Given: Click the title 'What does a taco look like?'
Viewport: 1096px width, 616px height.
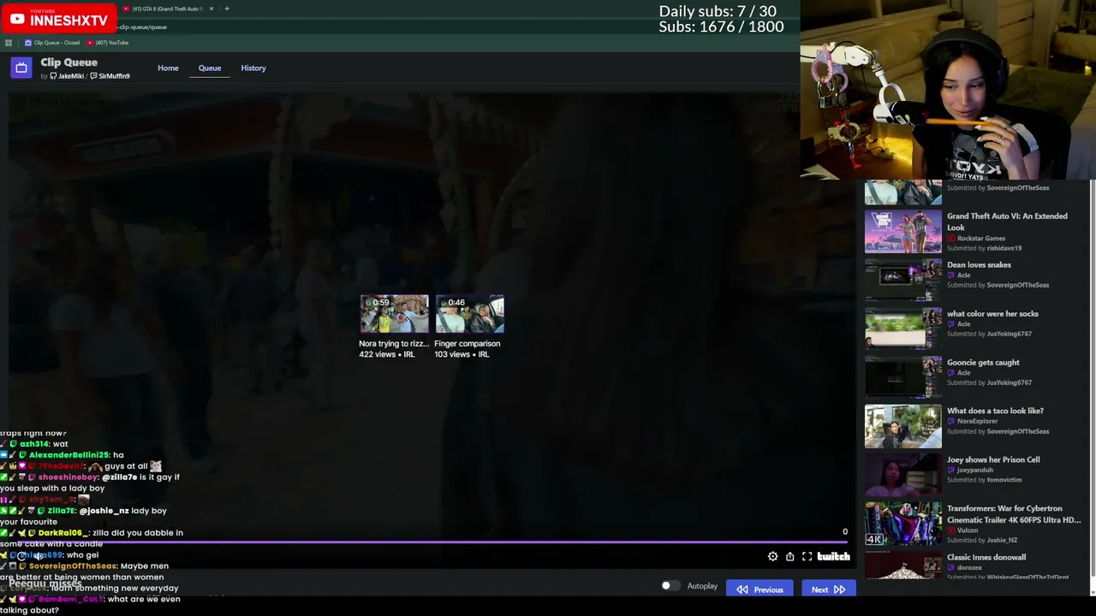Looking at the screenshot, I should [995, 412].
